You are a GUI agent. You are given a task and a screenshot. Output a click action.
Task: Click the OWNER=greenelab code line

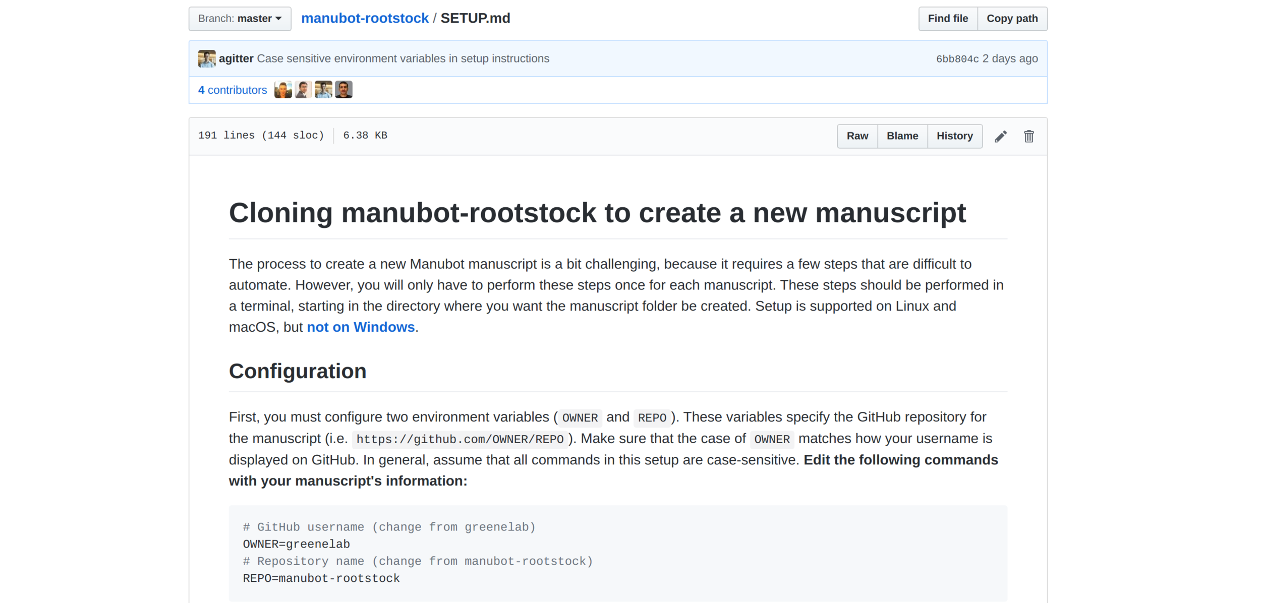pyautogui.click(x=296, y=544)
